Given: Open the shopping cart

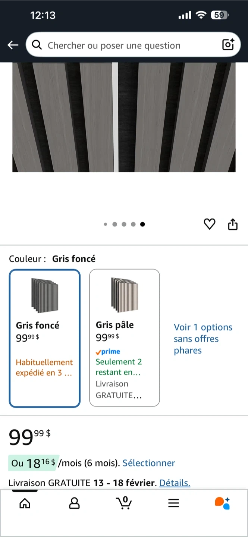Looking at the screenshot, I should click(x=124, y=503).
